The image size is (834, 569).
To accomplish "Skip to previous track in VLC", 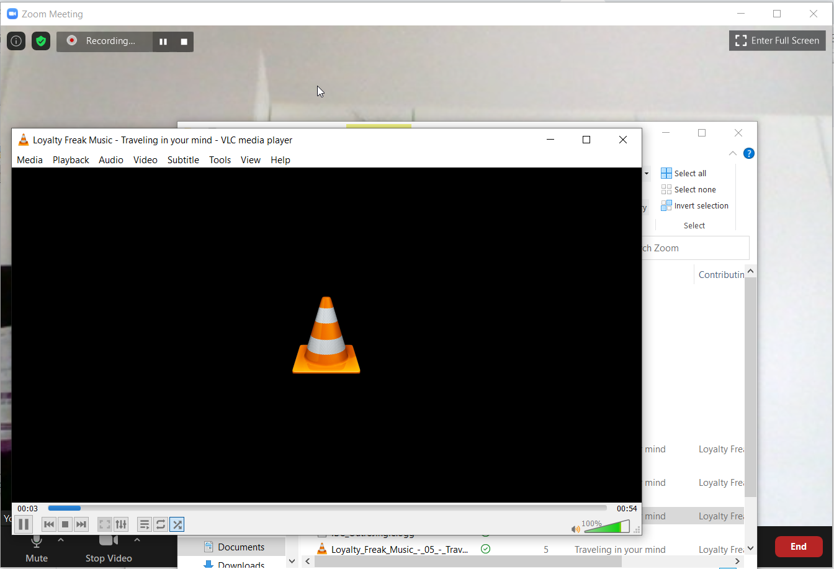I will pos(49,524).
